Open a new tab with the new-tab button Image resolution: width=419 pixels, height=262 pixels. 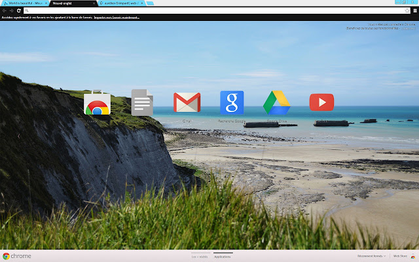tap(150, 3)
